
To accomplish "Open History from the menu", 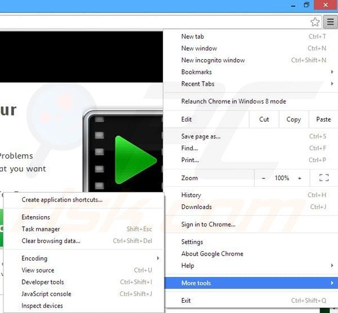I will click(251, 195).
